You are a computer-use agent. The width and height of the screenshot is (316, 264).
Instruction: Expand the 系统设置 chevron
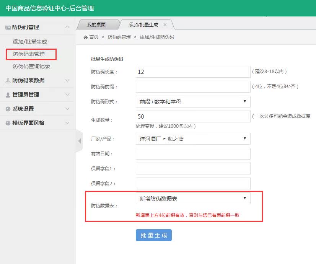67,109
